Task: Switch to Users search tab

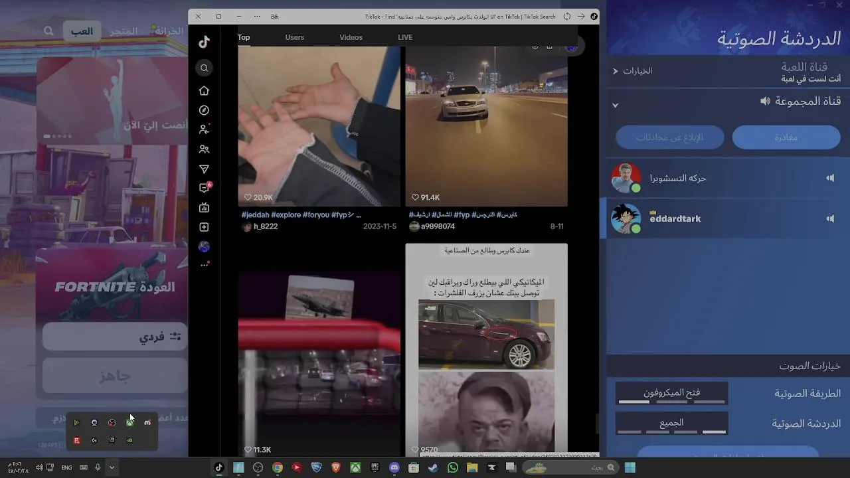Action: (x=295, y=37)
